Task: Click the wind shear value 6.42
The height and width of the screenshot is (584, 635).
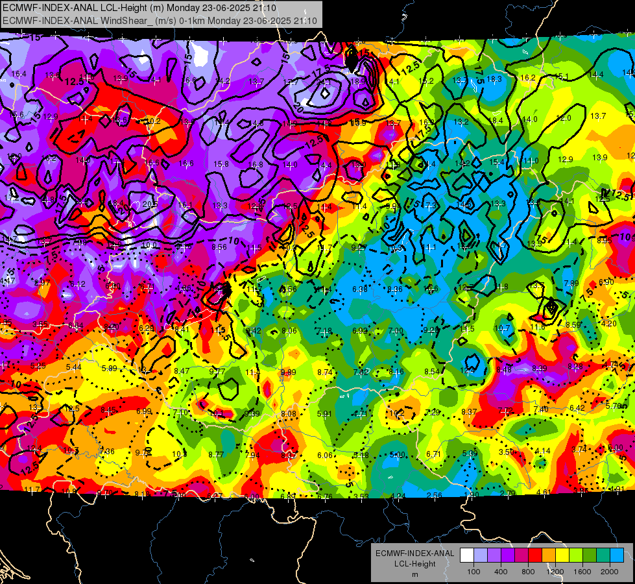Action: pyautogui.click(x=577, y=408)
